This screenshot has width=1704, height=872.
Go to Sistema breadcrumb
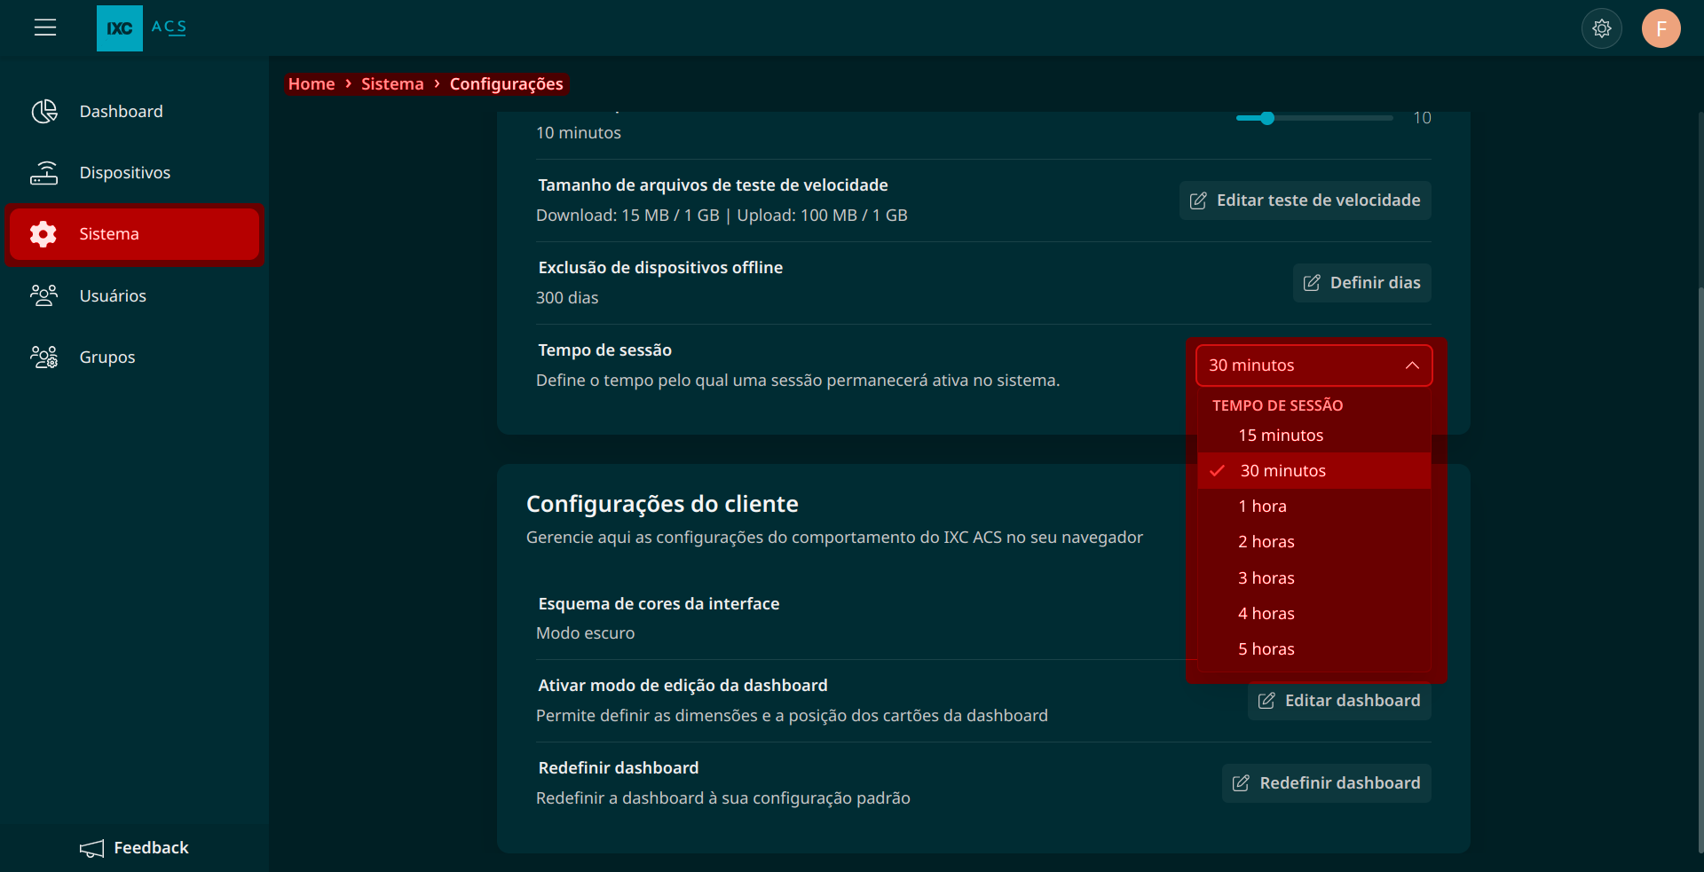point(392,83)
